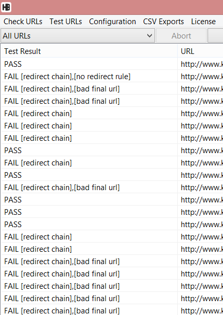Click the Abort button
The height and width of the screenshot is (315, 223).
coord(181,36)
